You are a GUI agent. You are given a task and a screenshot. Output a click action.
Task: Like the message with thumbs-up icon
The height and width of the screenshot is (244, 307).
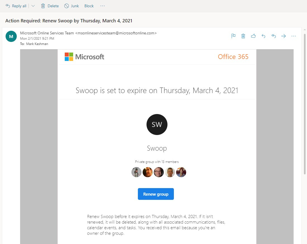[253, 36]
